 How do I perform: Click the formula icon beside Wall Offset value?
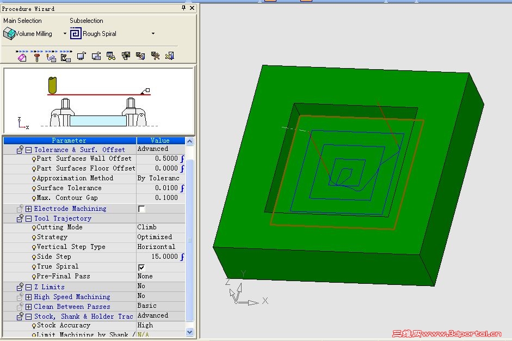coord(182,159)
